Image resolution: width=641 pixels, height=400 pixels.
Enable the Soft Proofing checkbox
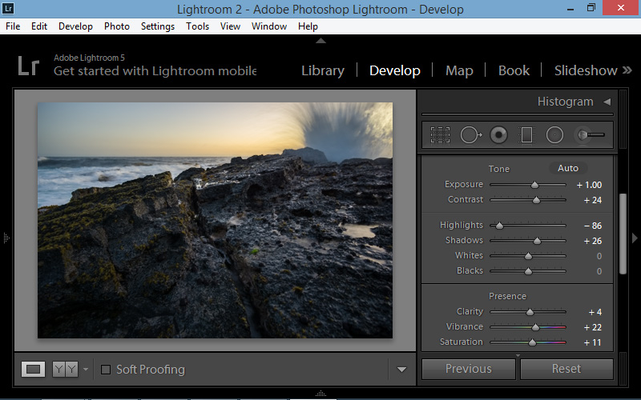(106, 370)
